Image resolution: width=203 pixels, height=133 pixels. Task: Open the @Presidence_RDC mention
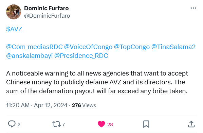pos(81,56)
